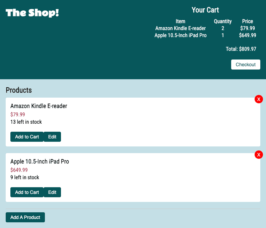Remove the Apple iPad Pro product via red X
The height and width of the screenshot is (228, 266).
point(259,155)
